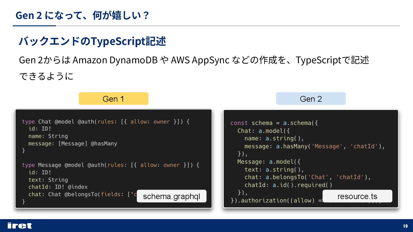Click the slide title 'Gen 2 になって、何が嬉しい？'
Viewport: 413px width, 232px height.
(83, 15)
